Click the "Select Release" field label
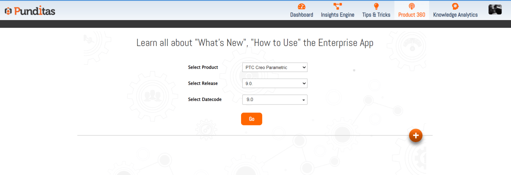This screenshot has height=175, width=511. pos(203,83)
